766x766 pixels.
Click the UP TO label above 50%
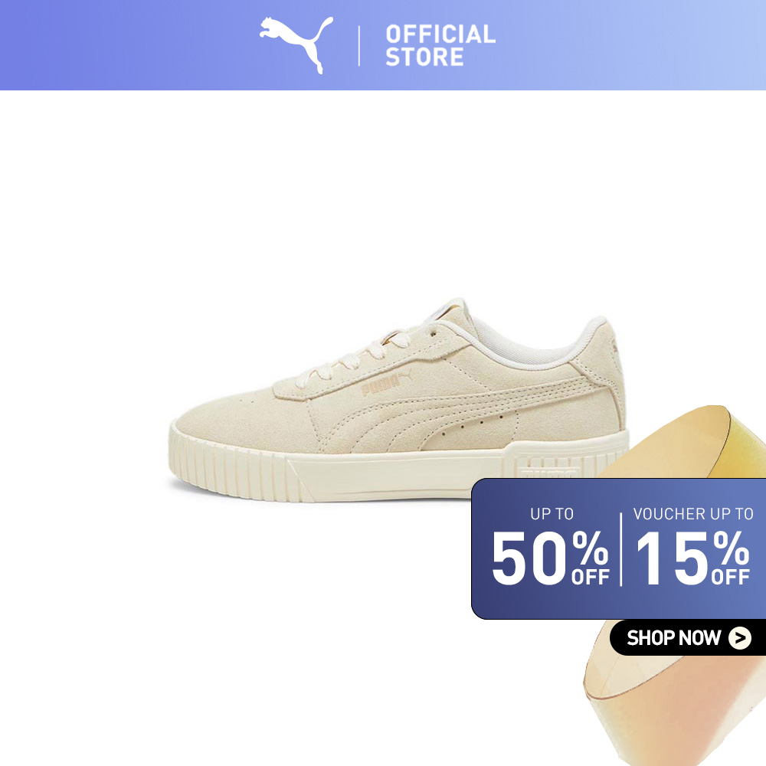pos(552,514)
